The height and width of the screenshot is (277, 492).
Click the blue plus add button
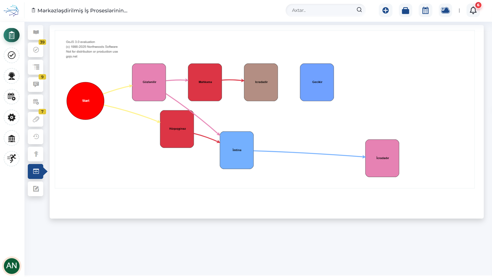tap(385, 10)
